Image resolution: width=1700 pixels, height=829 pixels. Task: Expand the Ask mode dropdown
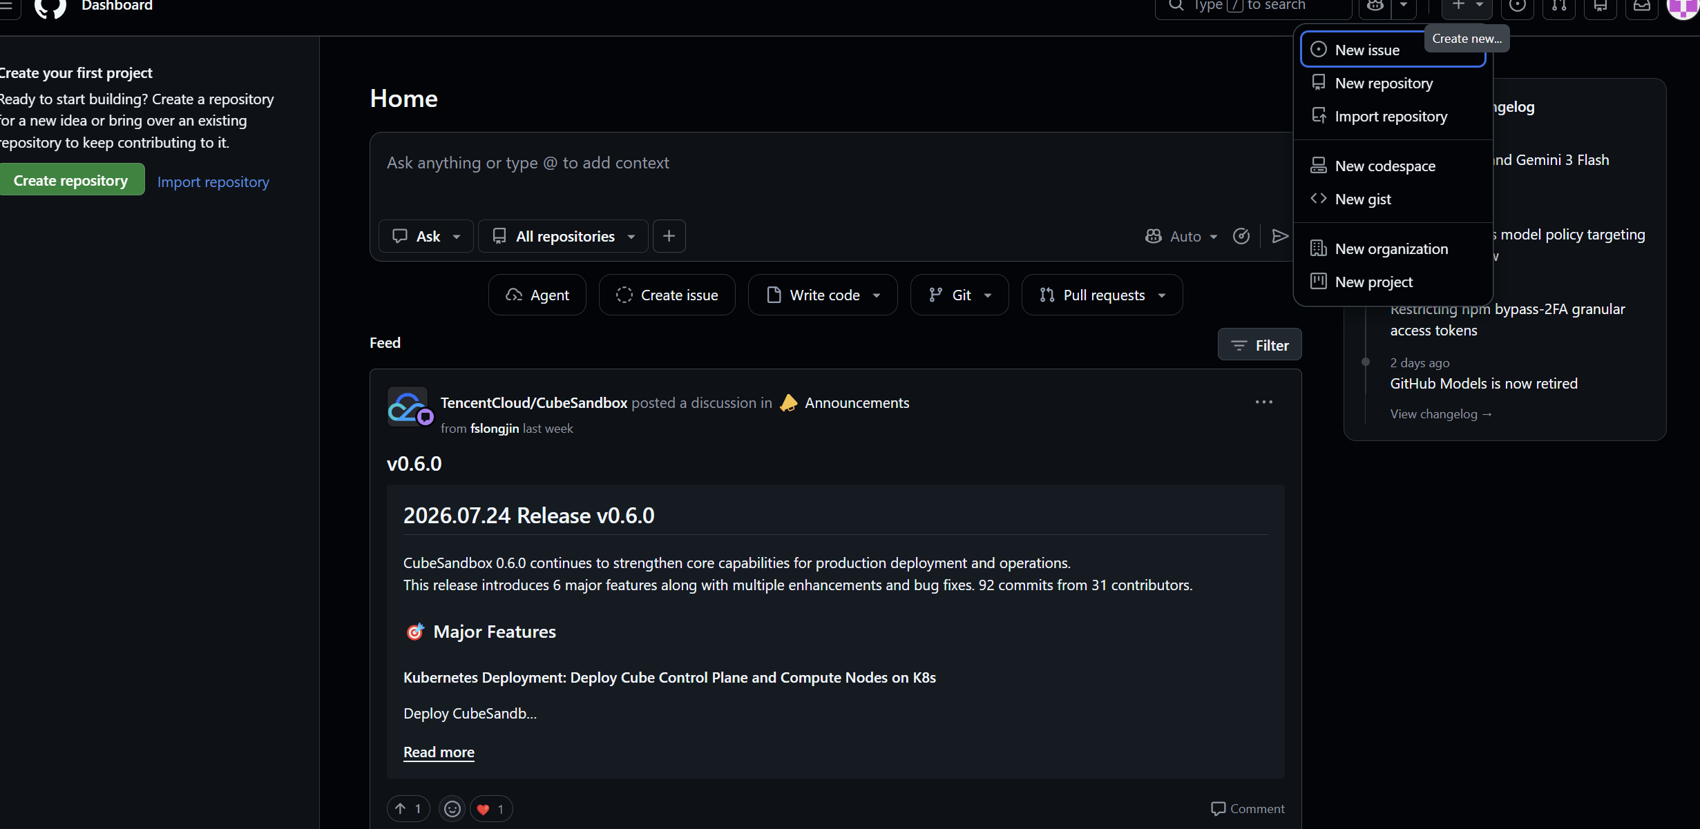426,236
